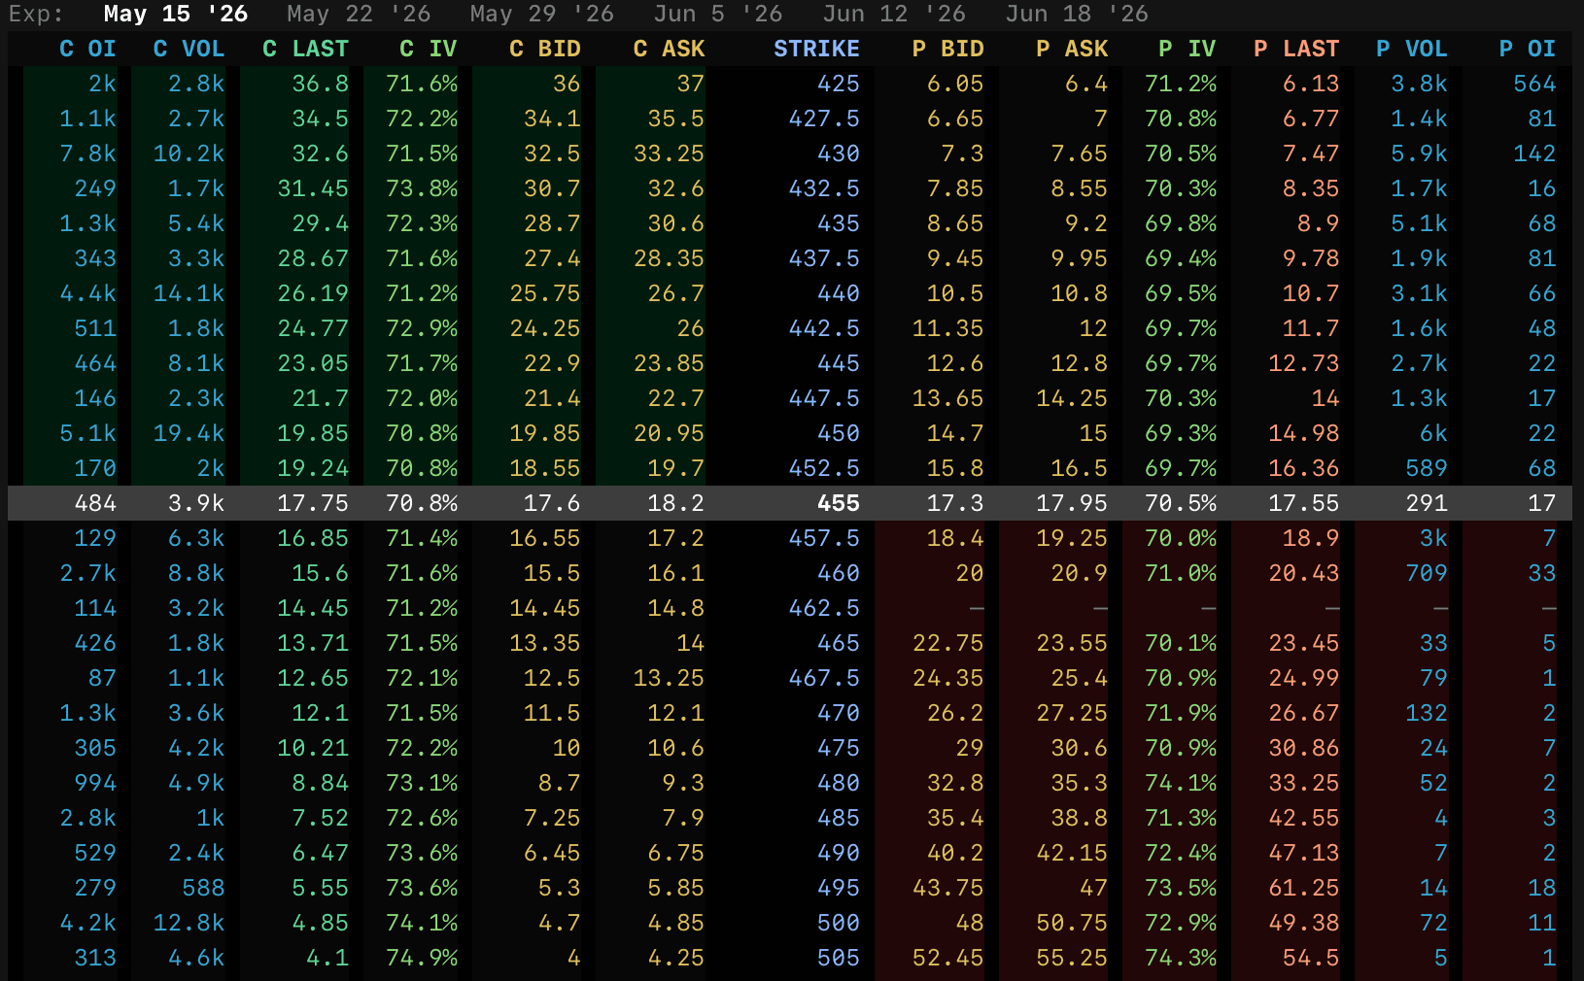Click put ask 9.95 on 437.5 row
1584x981 pixels.
(1079, 258)
